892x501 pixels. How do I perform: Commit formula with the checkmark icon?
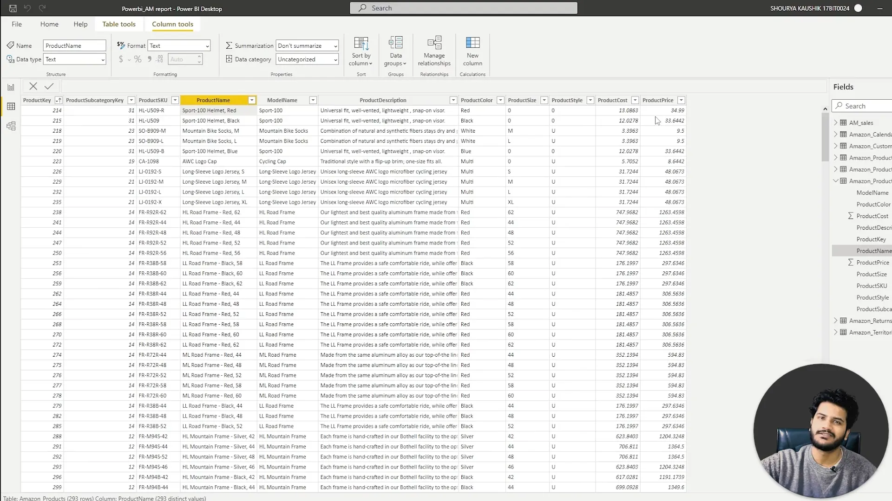click(x=49, y=86)
